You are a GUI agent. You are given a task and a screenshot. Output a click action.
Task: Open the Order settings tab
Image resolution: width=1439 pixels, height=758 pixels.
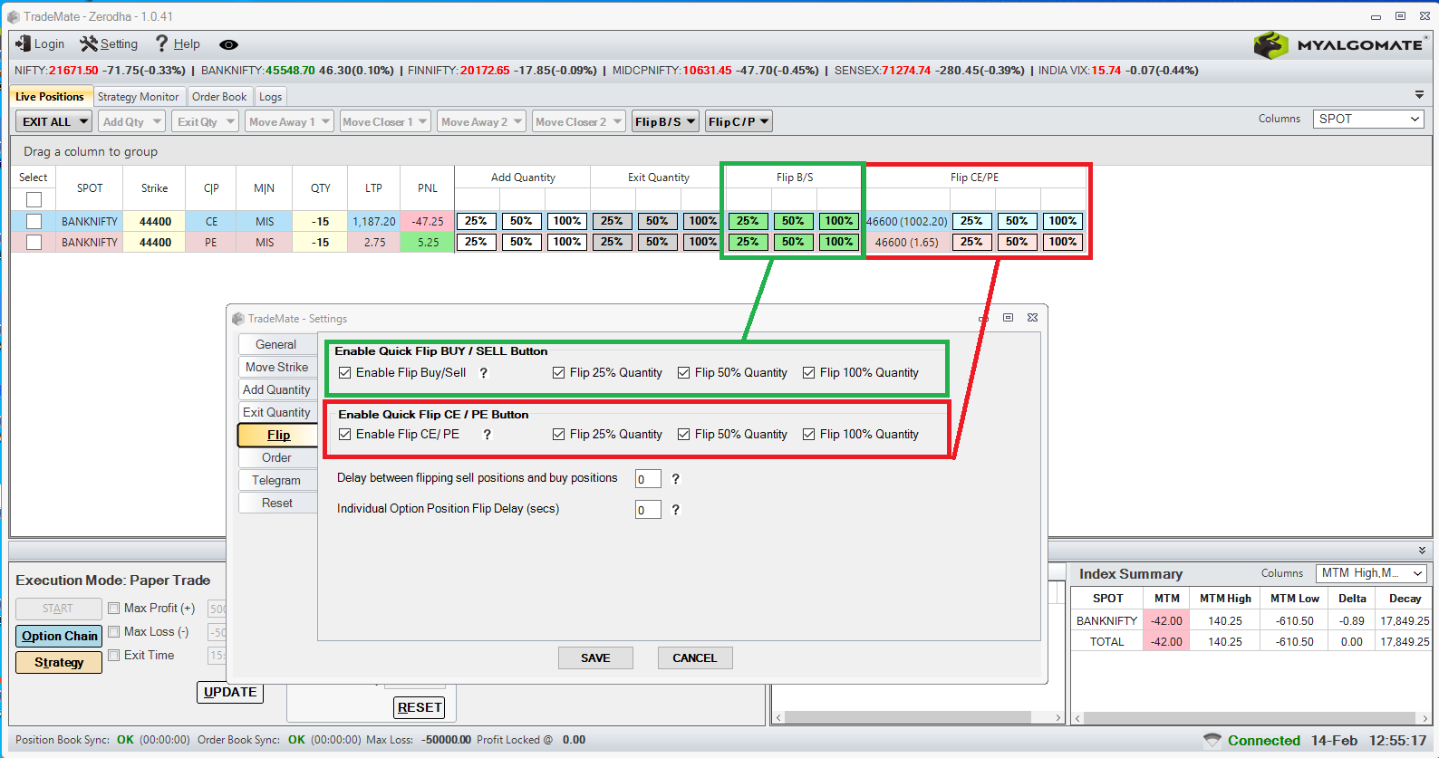[x=276, y=458]
